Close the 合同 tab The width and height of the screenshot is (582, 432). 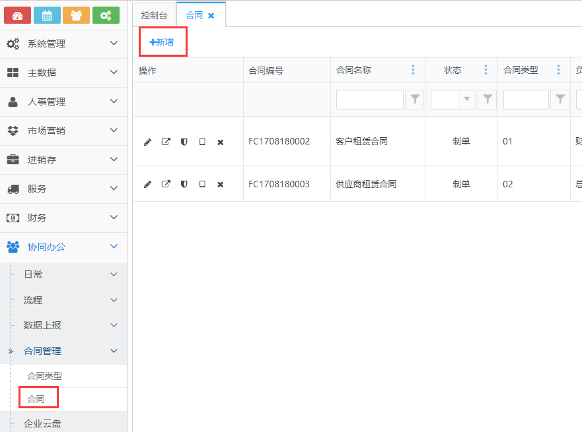pos(211,15)
